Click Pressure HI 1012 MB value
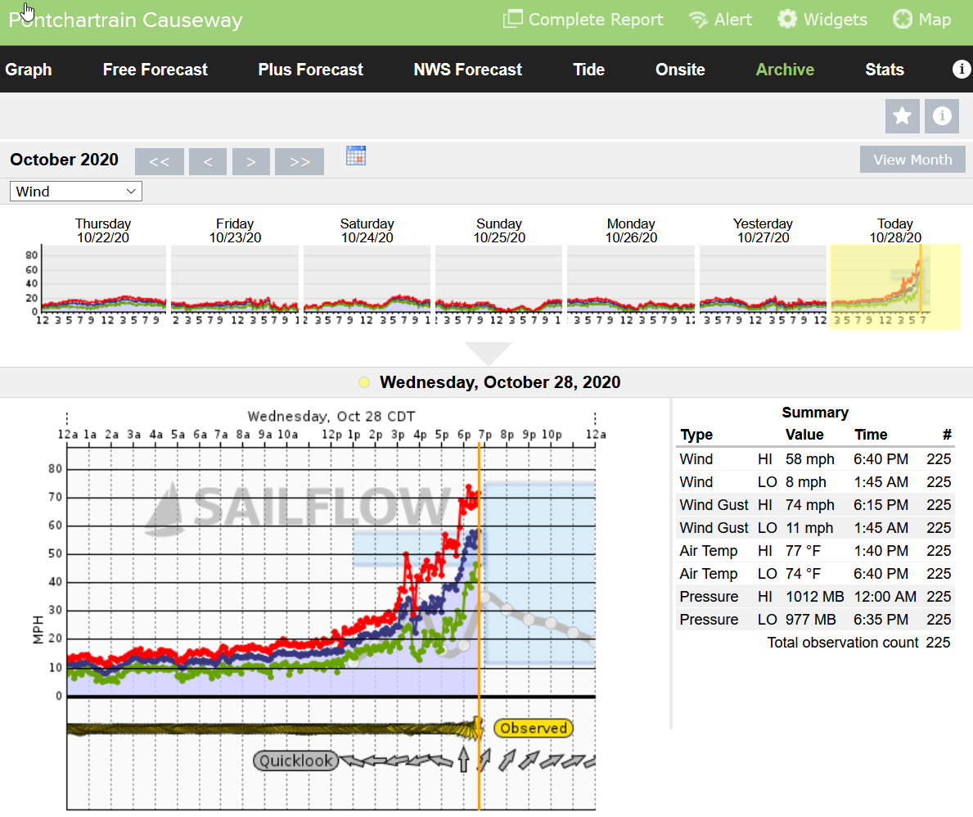The width and height of the screenshot is (973, 817). click(815, 597)
